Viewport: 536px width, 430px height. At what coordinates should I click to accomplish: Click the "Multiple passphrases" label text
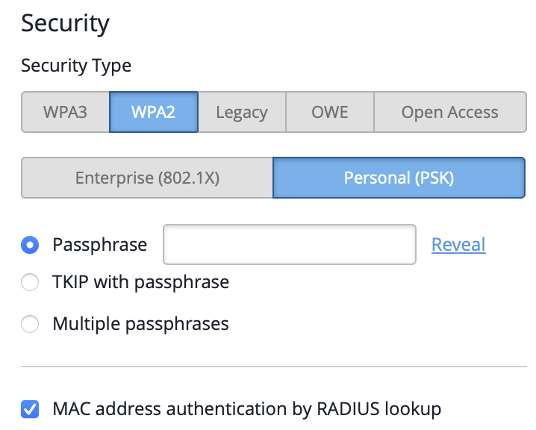[x=140, y=324]
